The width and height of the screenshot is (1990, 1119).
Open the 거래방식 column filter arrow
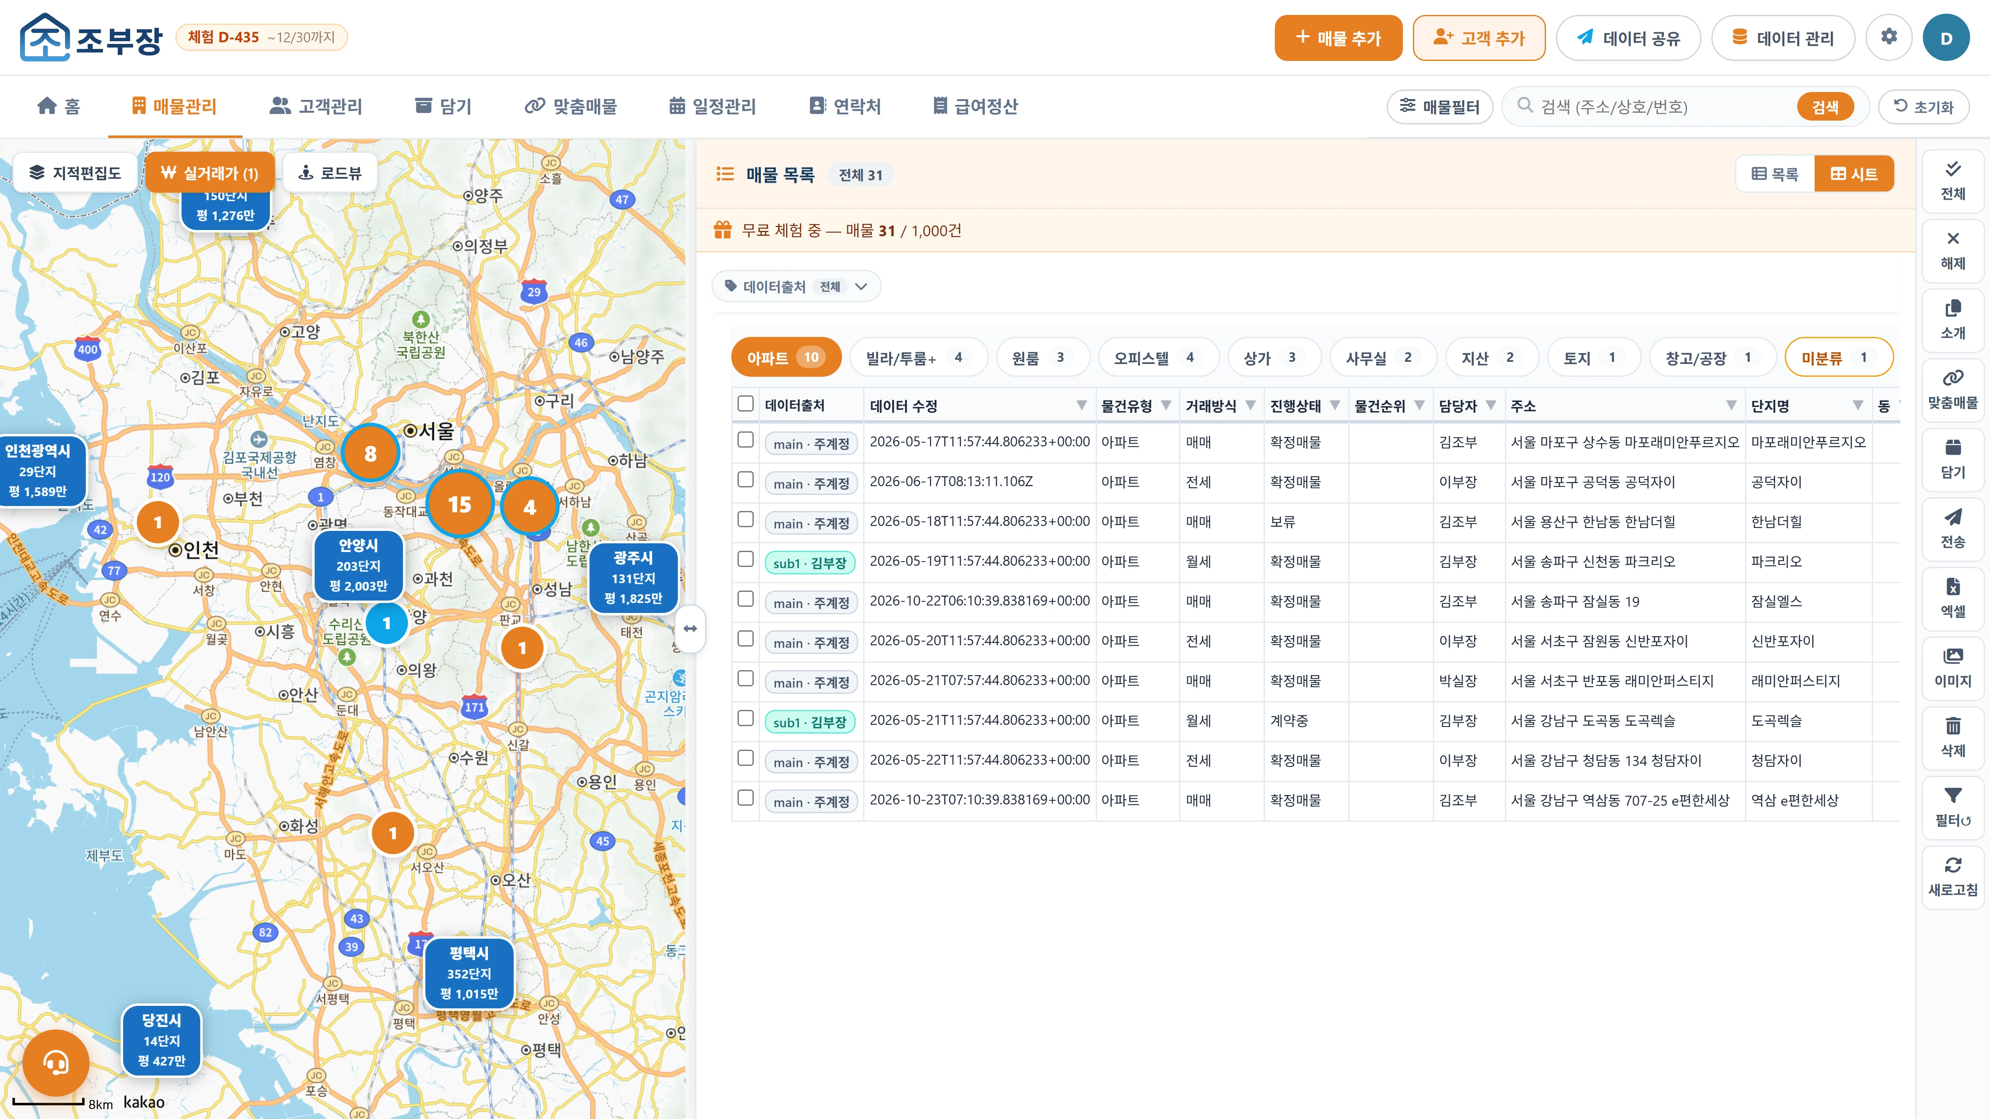(1250, 405)
